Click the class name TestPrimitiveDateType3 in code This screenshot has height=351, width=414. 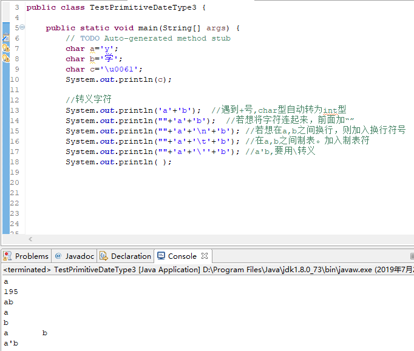[x=143, y=7]
